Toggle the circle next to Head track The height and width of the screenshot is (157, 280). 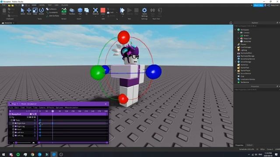[x=16, y=130]
